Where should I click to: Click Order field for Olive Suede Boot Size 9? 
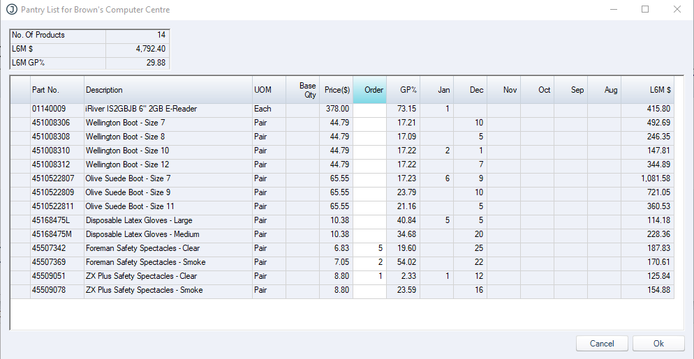pyautogui.click(x=370, y=192)
